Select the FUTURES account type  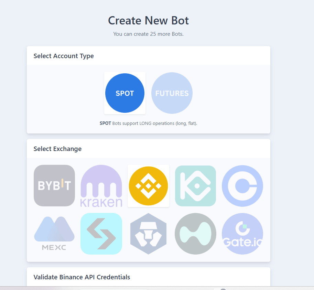click(172, 93)
